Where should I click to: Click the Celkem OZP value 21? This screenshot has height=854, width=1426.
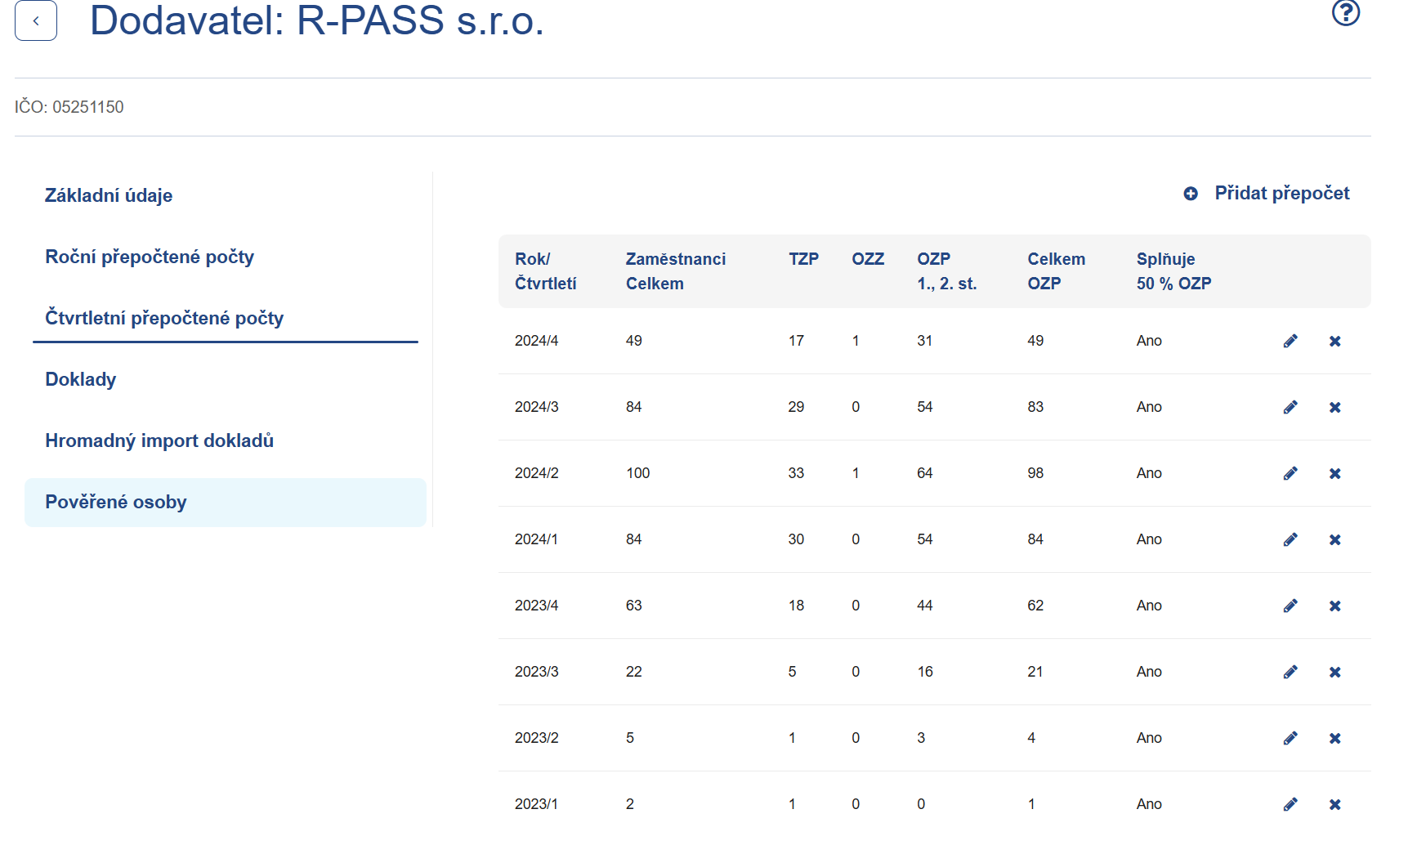(x=1035, y=672)
